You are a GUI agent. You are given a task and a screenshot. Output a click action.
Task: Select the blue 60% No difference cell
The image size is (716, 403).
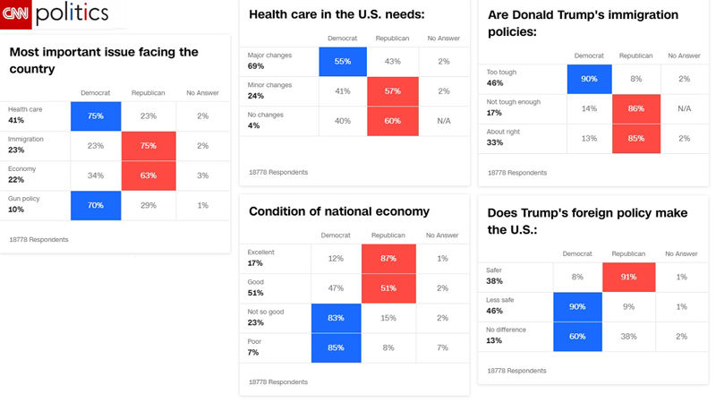click(x=578, y=337)
